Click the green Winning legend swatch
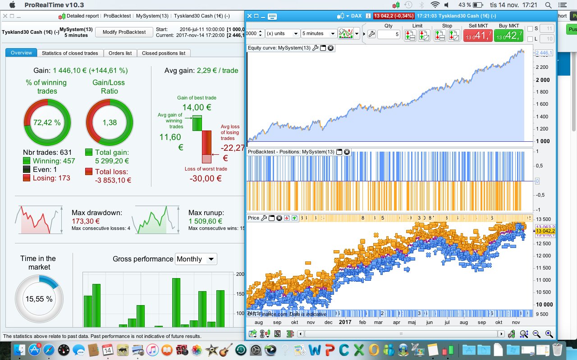The width and height of the screenshot is (577, 360). tap(27, 161)
